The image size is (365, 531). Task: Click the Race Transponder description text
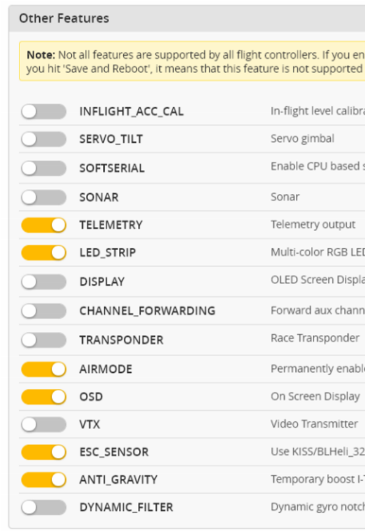[x=315, y=338]
